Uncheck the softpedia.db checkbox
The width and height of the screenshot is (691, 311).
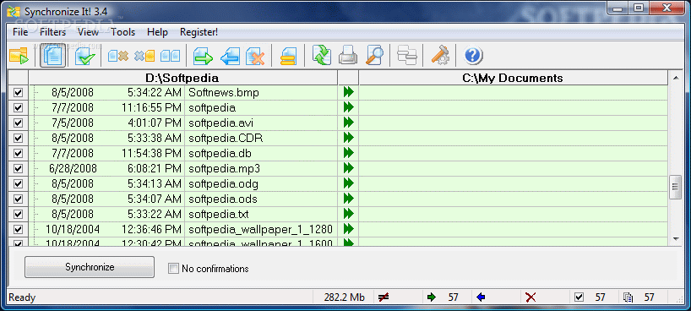point(18,153)
